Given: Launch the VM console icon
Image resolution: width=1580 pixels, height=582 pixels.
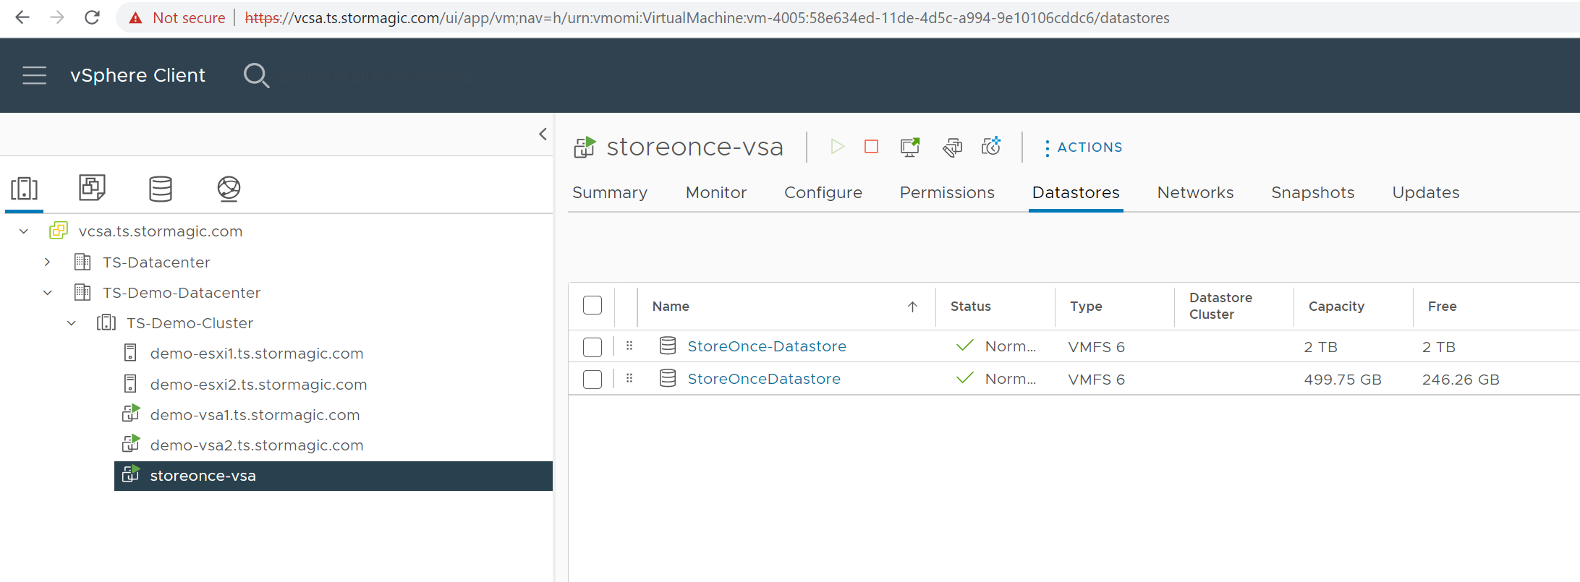Looking at the screenshot, I should pyautogui.click(x=910, y=147).
